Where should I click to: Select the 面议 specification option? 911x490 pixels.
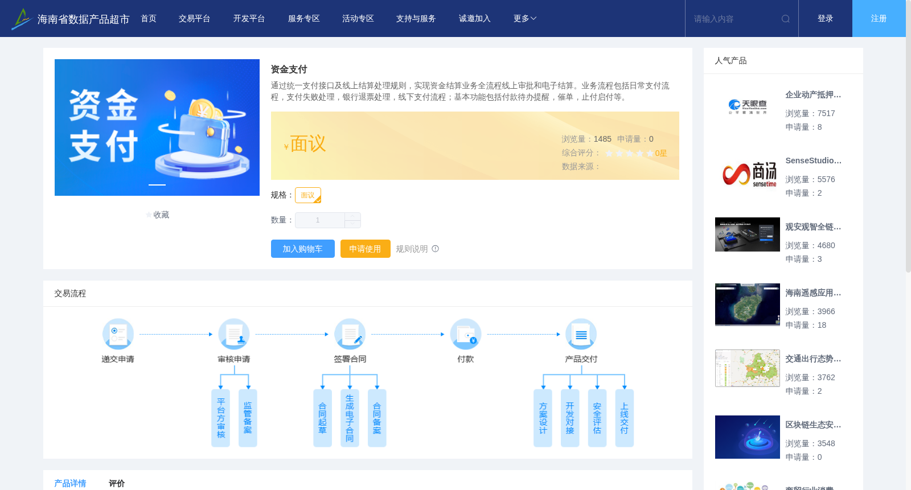(308, 195)
